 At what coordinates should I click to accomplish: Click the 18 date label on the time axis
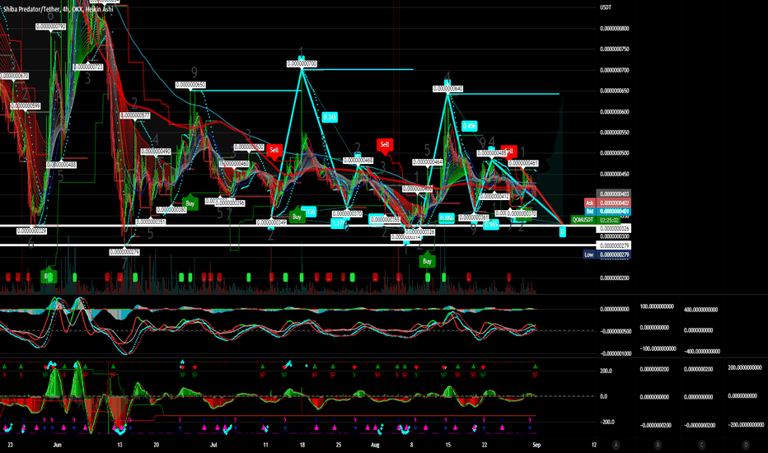[x=302, y=445]
